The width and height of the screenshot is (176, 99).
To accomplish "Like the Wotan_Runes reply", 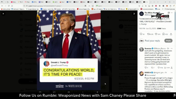I will coord(159,68).
